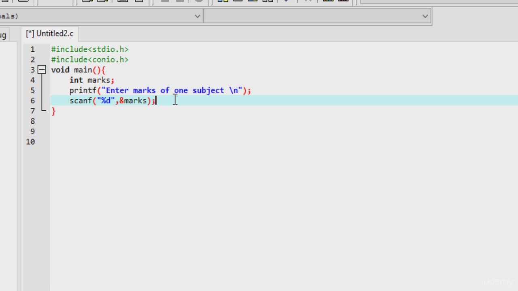Place cursor on empty line 9
Screen dimensions: 518x291
(283, 132)
